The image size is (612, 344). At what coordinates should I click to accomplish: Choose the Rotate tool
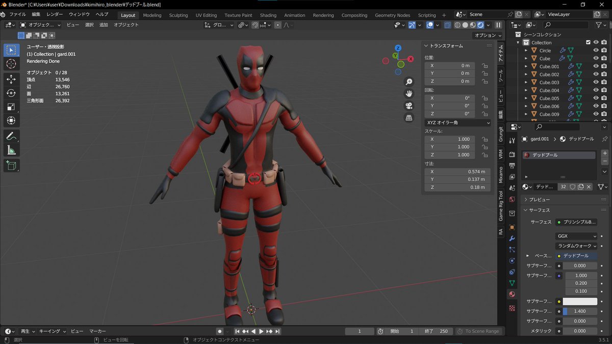tap(11, 93)
